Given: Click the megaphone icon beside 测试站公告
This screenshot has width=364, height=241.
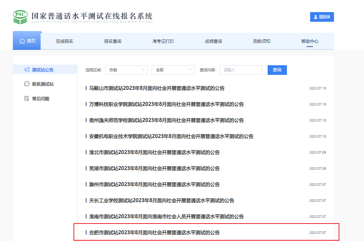Looking at the screenshot, I should 27,70.
